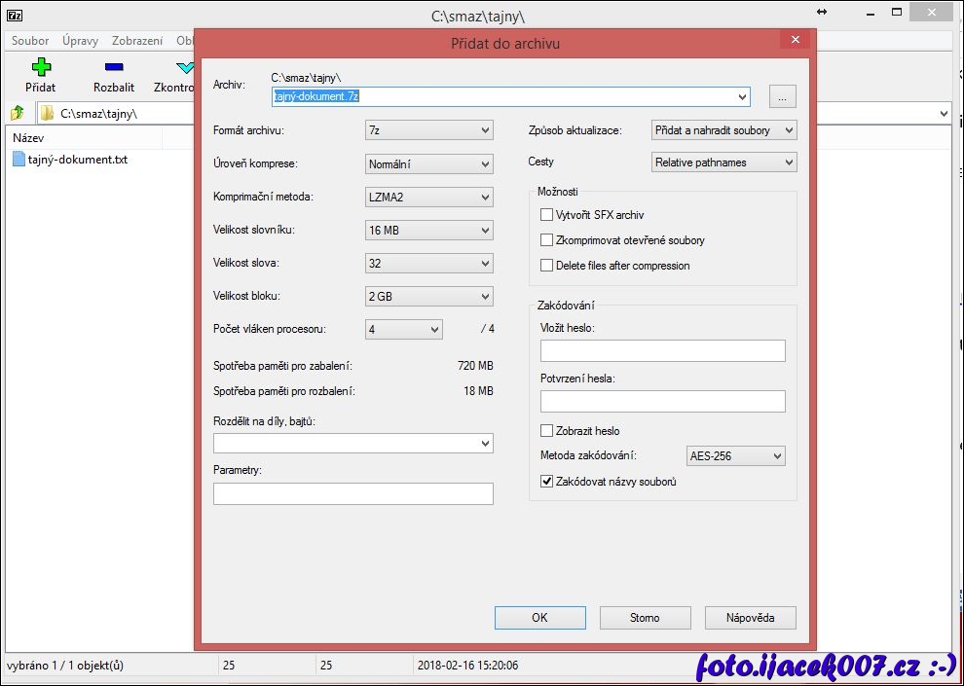Uncheck Zakódovat názvy souborů checkbox
964x686 pixels.
pos(546,482)
